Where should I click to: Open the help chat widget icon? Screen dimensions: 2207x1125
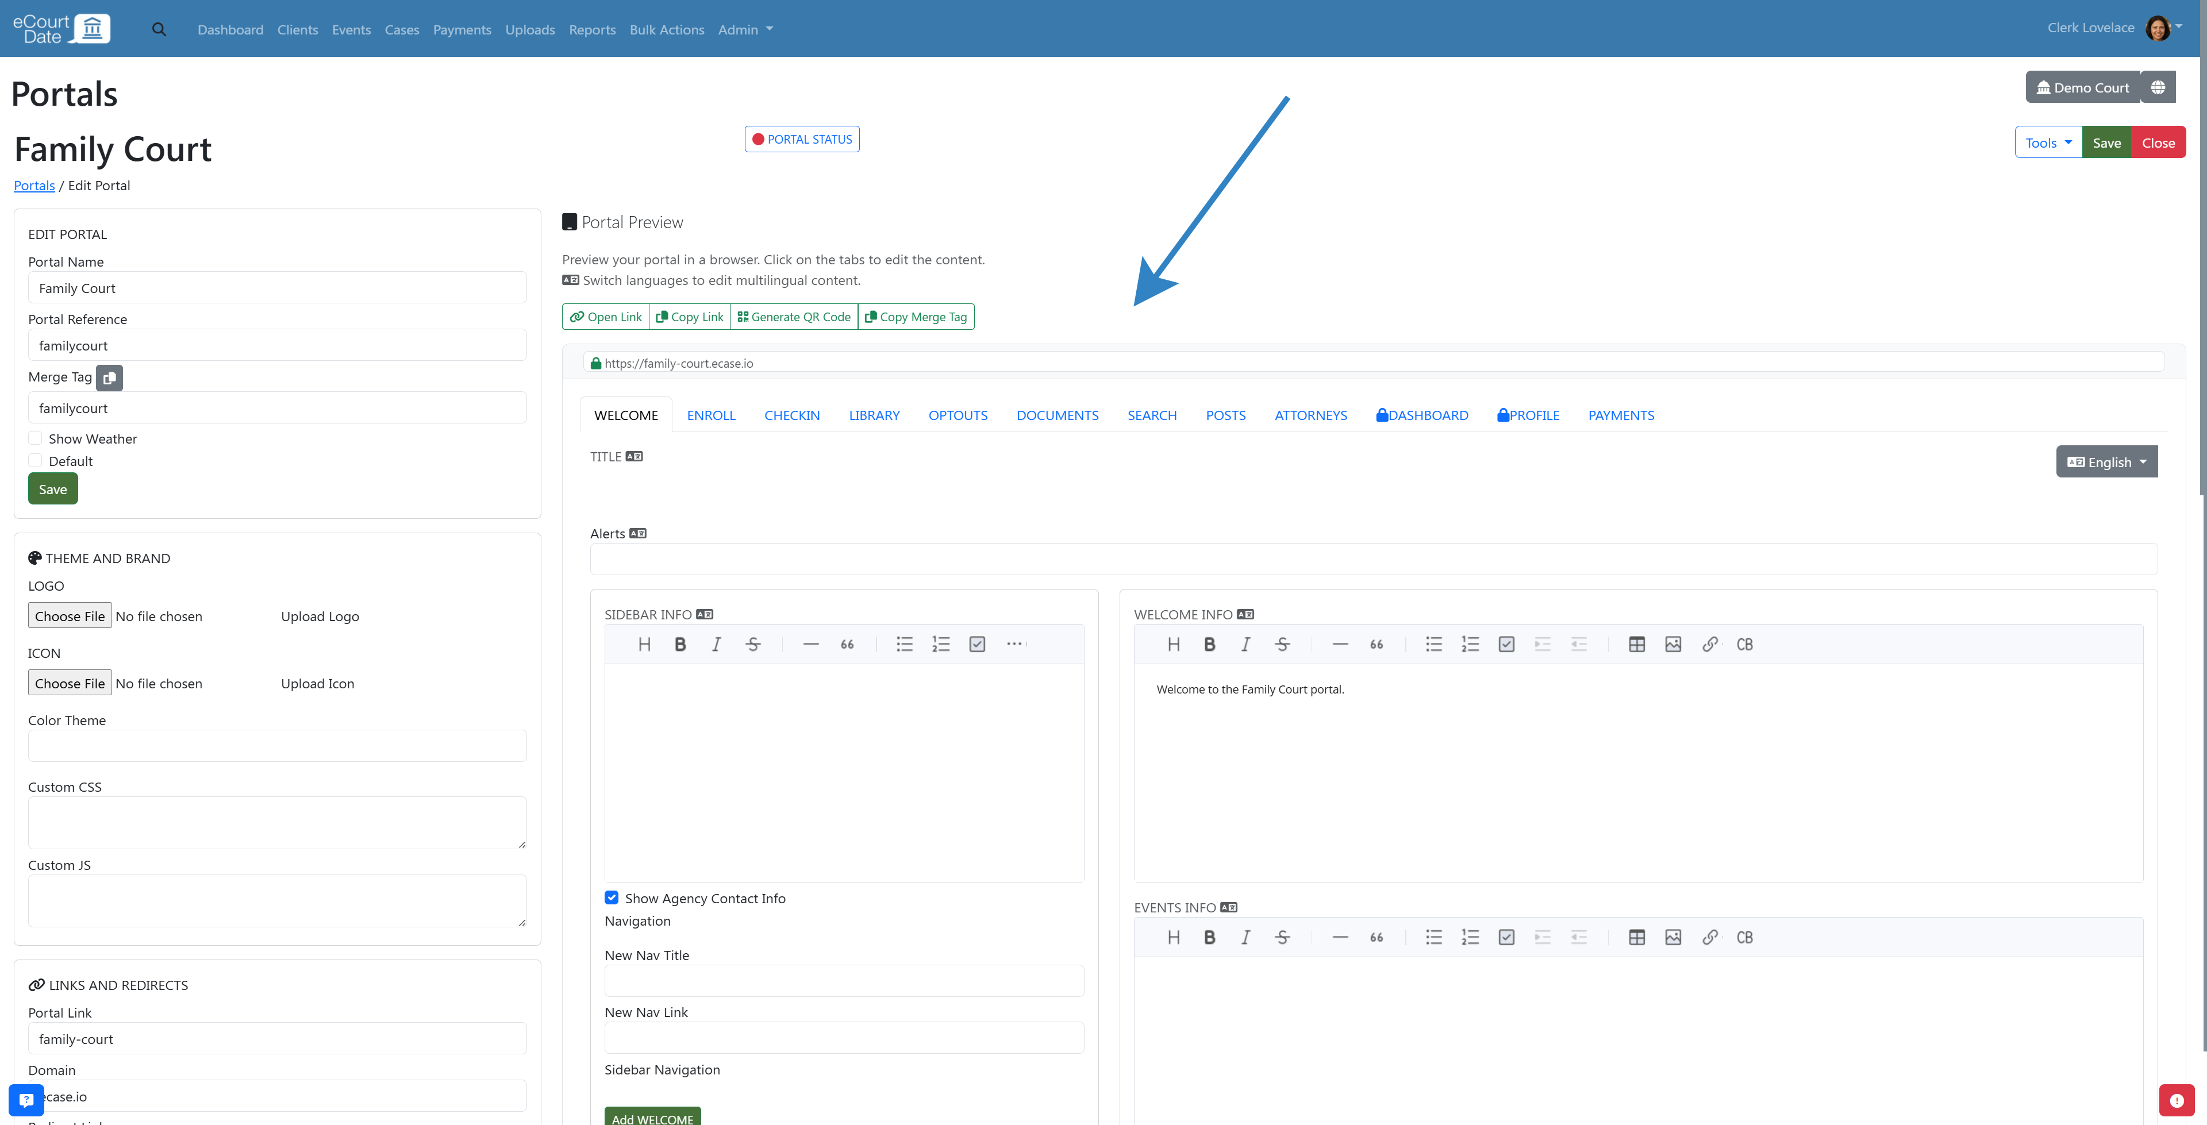point(26,1099)
